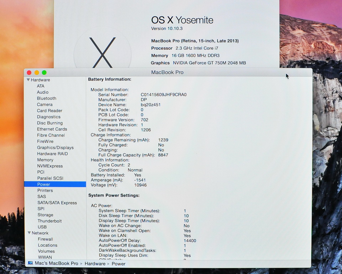
Task: Open NVMExpress entry
Action: click(x=50, y=166)
